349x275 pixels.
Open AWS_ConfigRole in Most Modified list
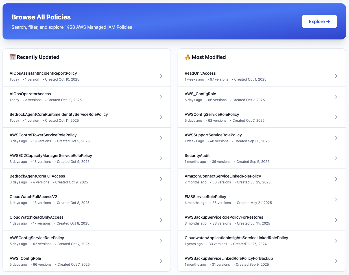pyautogui.click(x=200, y=94)
